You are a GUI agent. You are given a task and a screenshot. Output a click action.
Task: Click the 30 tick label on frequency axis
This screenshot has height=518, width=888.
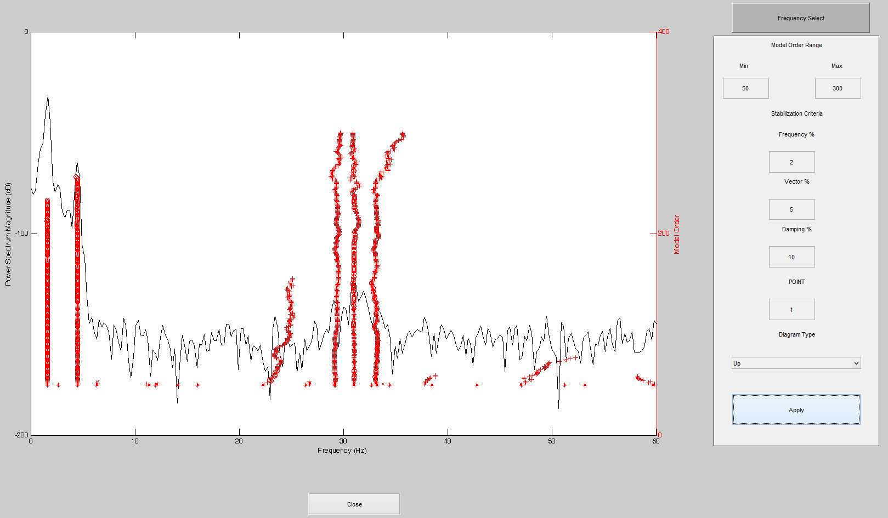pyautogui.click(x=343, y=441)
